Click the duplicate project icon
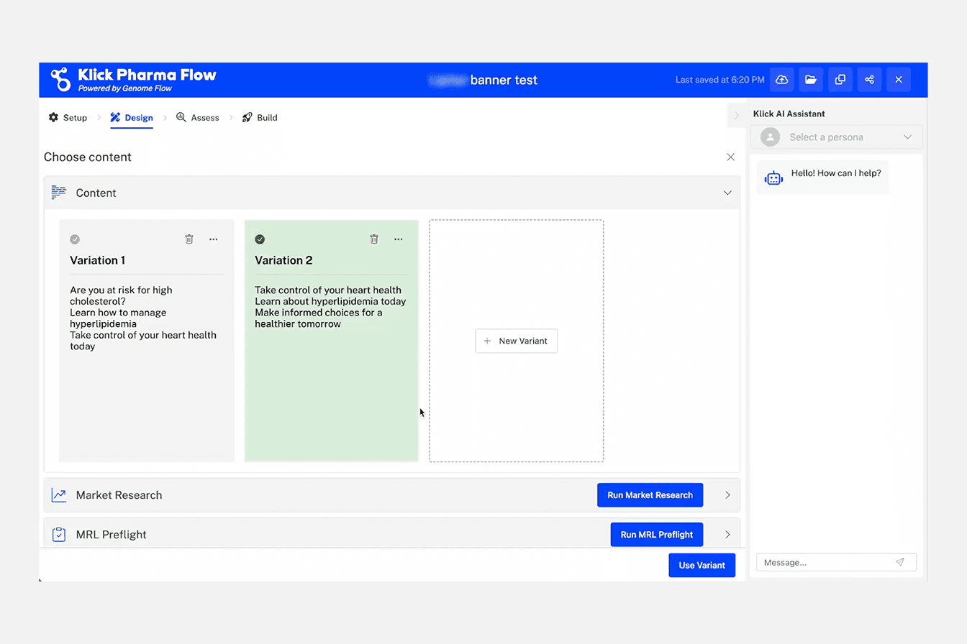 840,80
